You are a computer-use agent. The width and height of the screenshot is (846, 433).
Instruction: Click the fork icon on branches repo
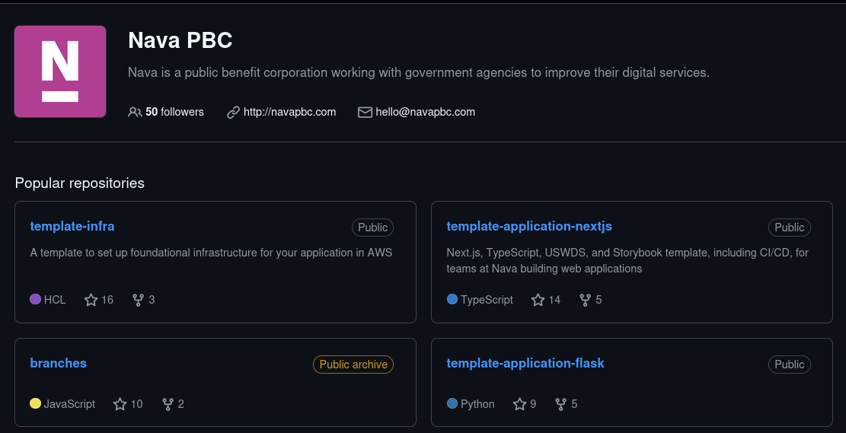click(168, 404)
